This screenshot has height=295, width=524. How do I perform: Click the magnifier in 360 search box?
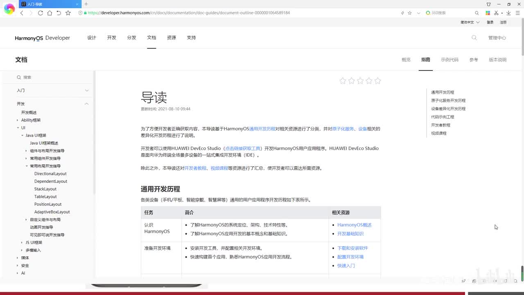pos(477,13)
